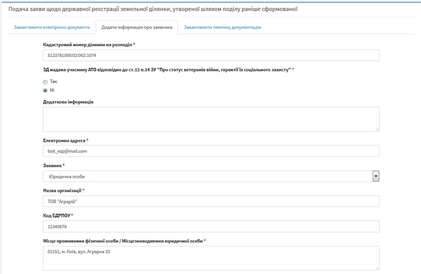Switch to Додати інформацію про заявника tab
The width and height of the screenshot is (421, 274).
tap(137, 27)
